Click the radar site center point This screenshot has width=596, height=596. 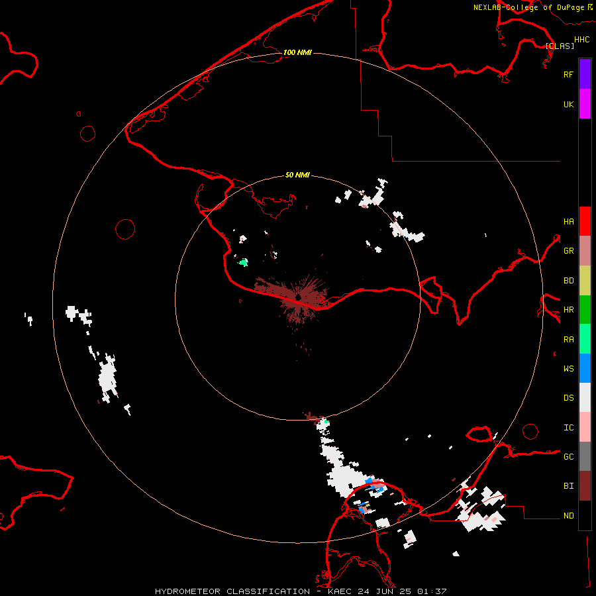pos(299,297)
